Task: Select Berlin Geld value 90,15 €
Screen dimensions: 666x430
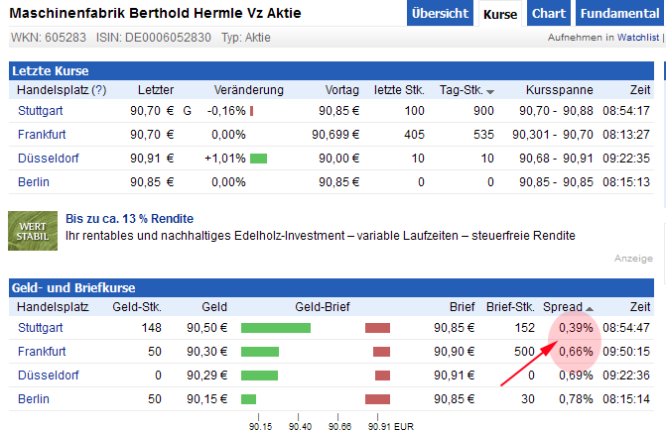Action: pos(207,399)
